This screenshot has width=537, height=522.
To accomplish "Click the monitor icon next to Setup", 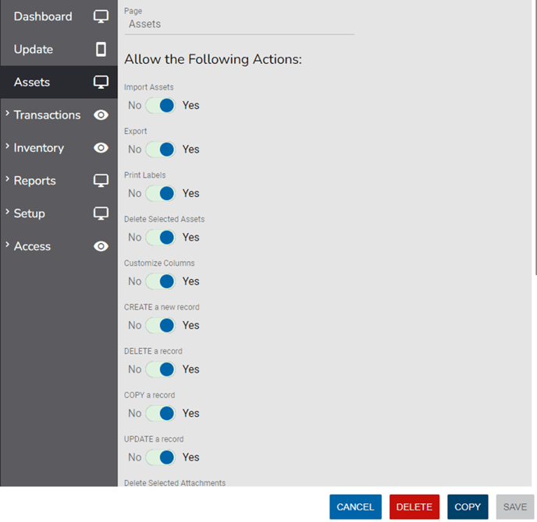I will coord(101,213).
